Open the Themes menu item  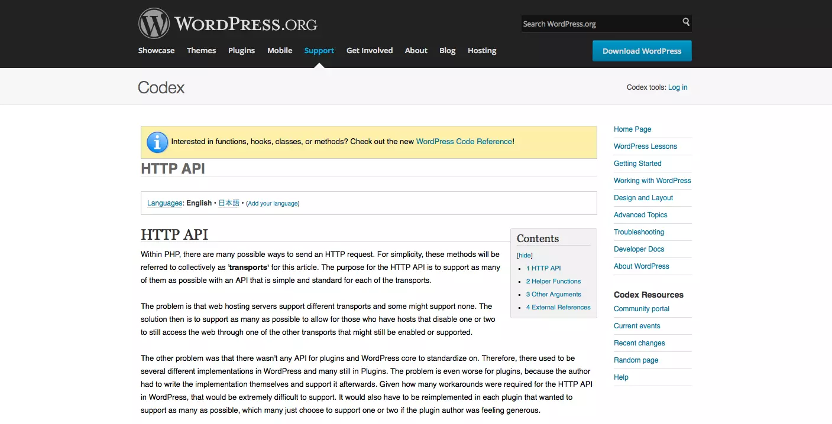coord(201,51)
